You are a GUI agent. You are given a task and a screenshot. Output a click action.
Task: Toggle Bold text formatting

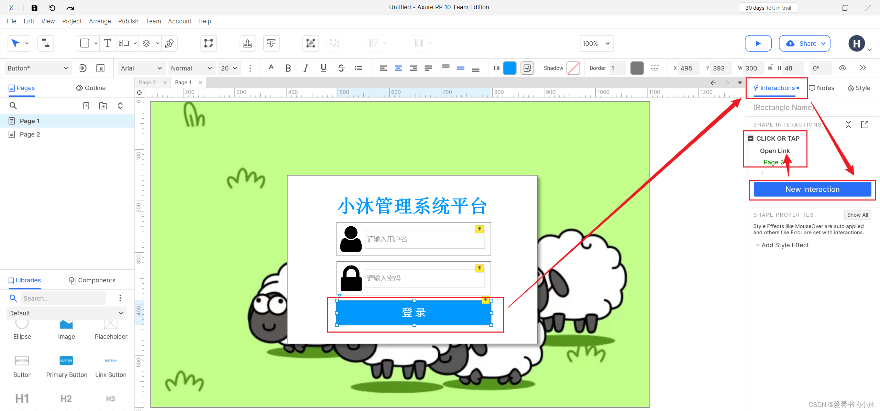(x=288, y=68)
